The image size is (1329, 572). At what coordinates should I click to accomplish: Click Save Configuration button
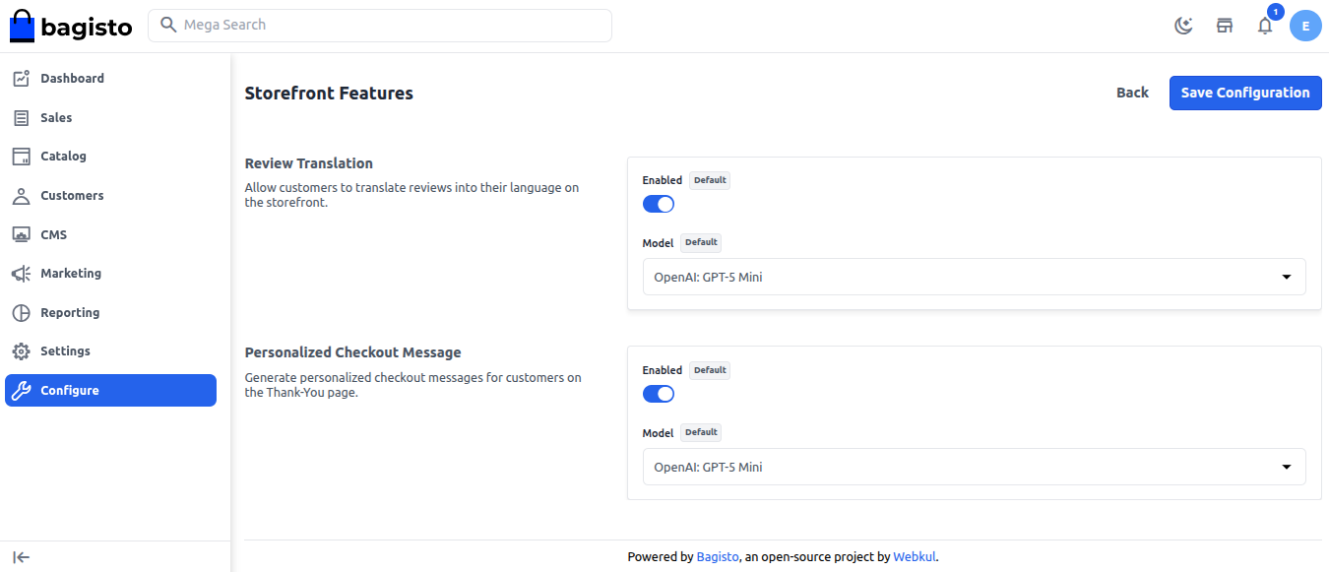point(1245,93)
